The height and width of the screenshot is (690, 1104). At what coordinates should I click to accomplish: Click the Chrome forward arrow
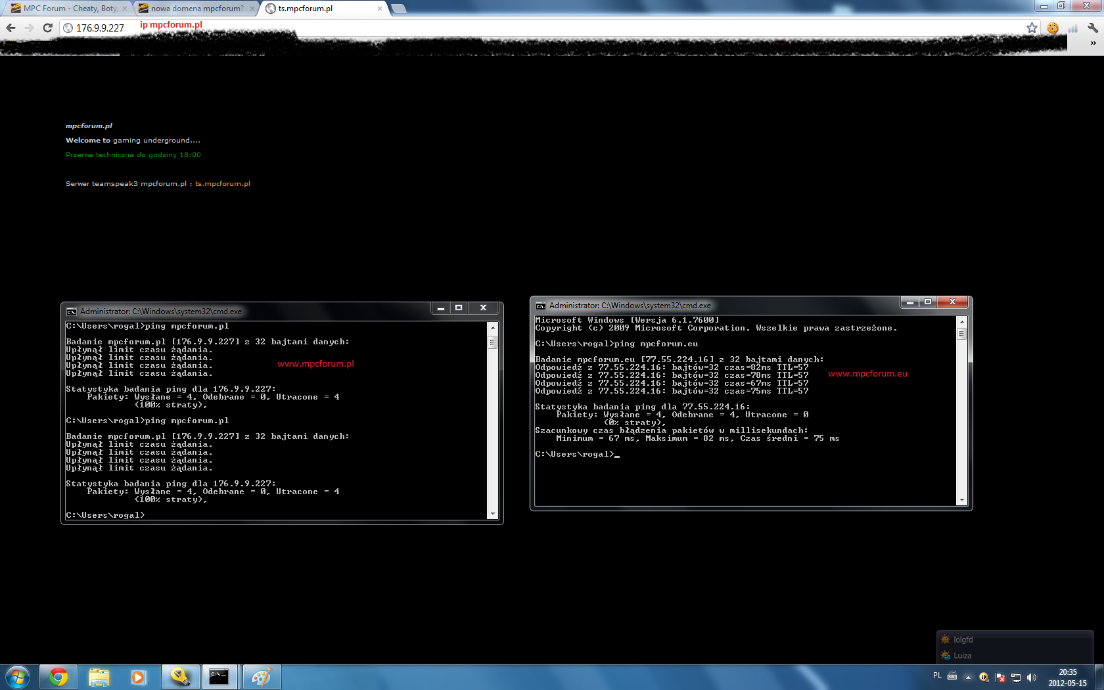[x=29, y=28]
